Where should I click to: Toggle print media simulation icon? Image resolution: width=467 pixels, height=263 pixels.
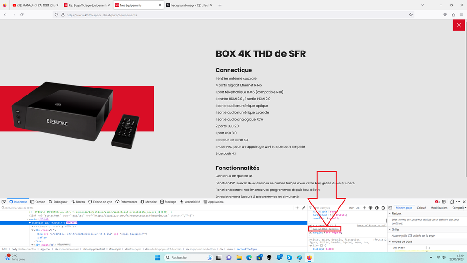coord(383,208)
